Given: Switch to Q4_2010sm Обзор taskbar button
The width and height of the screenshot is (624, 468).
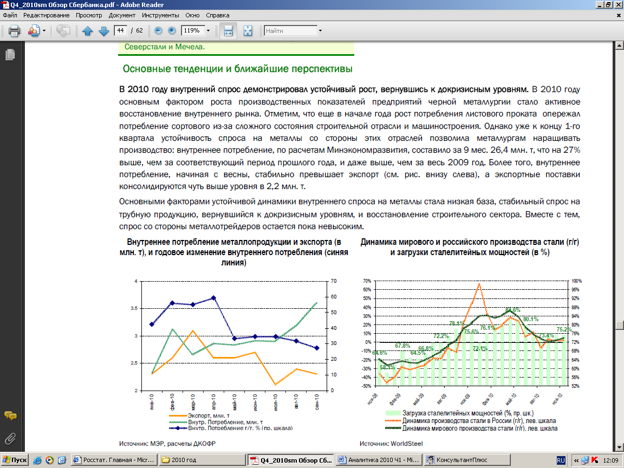Looking at the screenshot, I should (x=290, y=460).
